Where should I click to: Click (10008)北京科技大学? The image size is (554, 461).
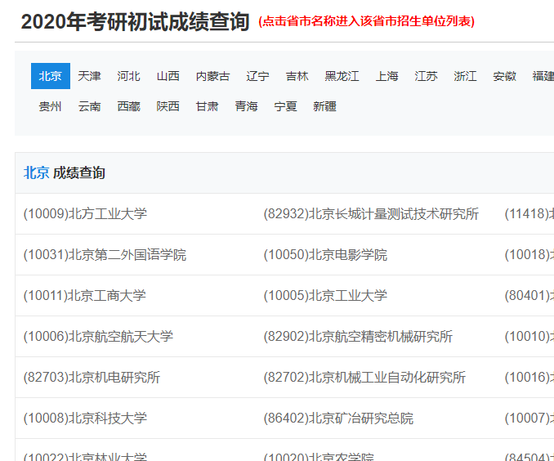pos(85,418)
